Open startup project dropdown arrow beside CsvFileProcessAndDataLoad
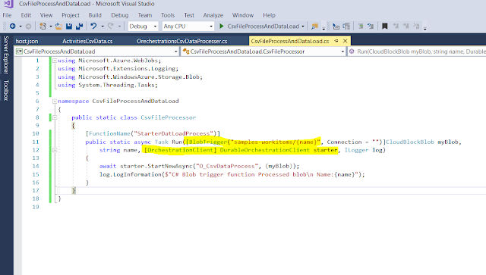486x275 pixels. 303,27
